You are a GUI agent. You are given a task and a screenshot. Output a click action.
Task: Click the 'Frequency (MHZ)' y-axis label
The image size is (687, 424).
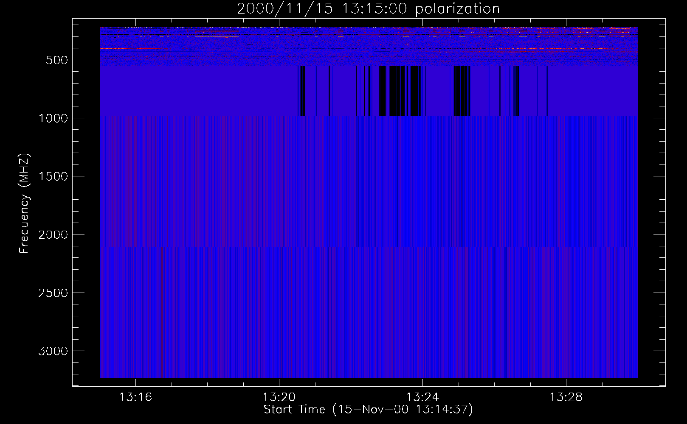click(25, 204)
